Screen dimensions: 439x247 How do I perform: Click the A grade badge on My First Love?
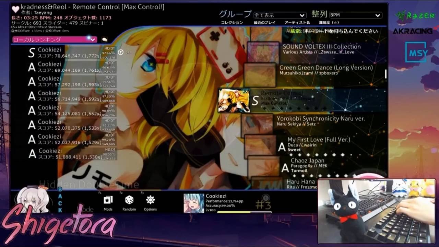click(x=282, y=147)
